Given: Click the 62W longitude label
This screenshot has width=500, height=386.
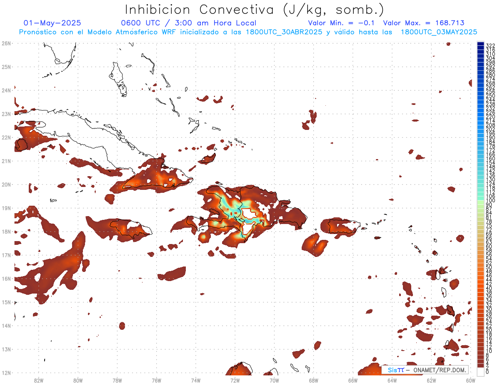Looking at the screenshot, I should [x=431, y=380].
